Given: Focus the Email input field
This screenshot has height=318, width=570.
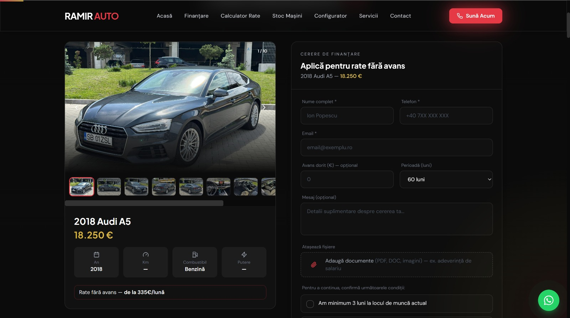Looking at the screenshot, I should (x=397, y=147).
